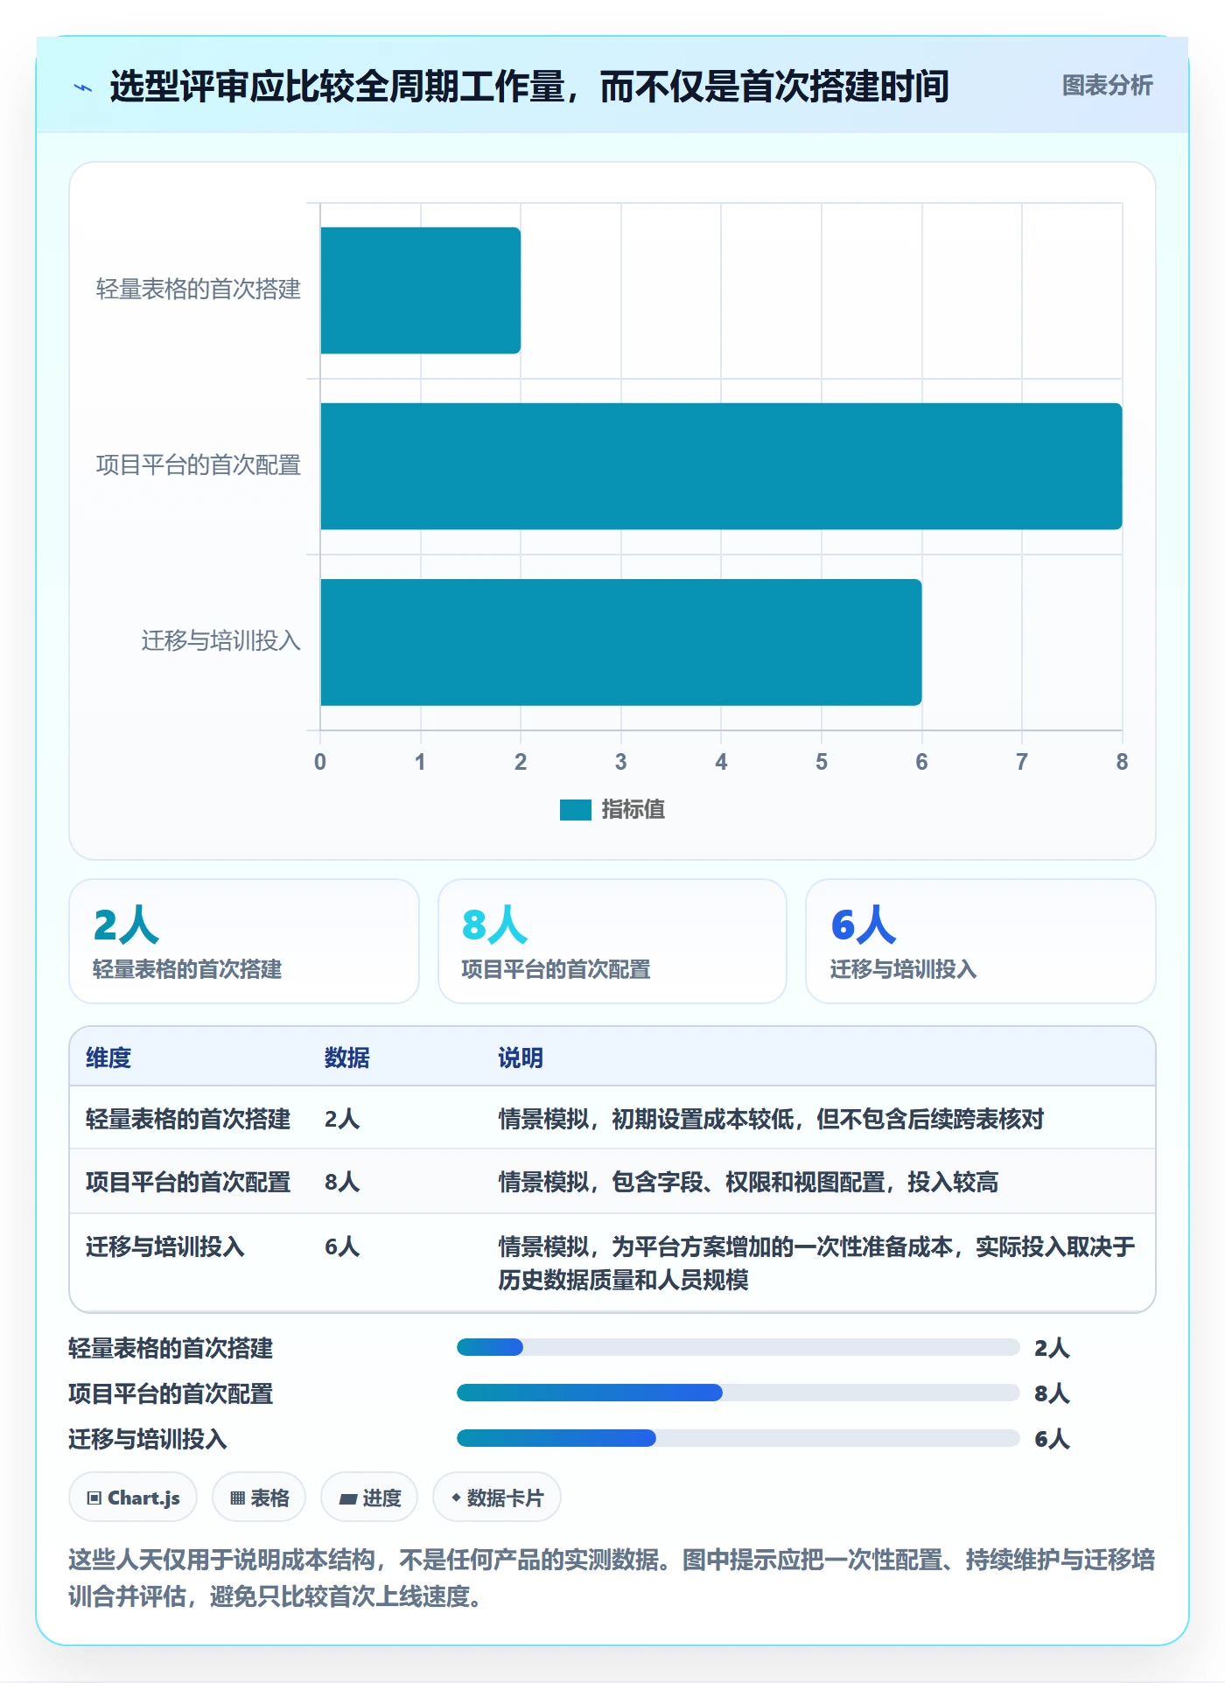The height and width of the screenshot is (1683, 1225).
Task: Click the 2人 value after the progress bar
Action: pos(1052,1348)
